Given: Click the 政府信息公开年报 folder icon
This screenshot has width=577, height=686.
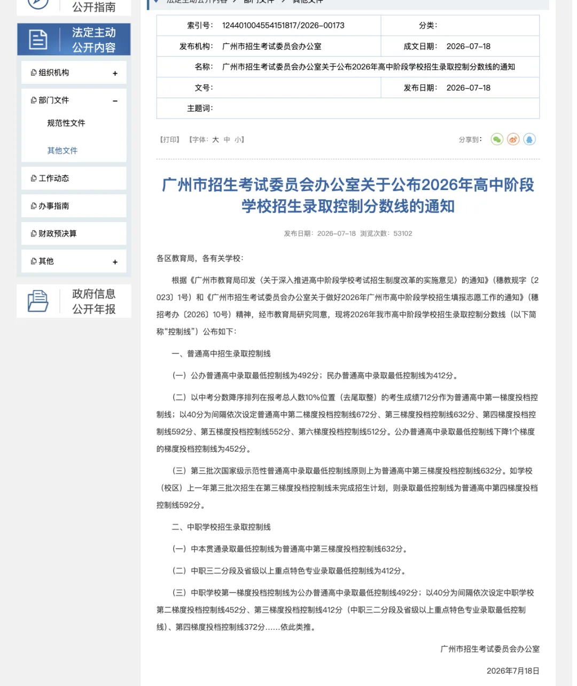Looking at the screenshot, I should click(37, 301).
